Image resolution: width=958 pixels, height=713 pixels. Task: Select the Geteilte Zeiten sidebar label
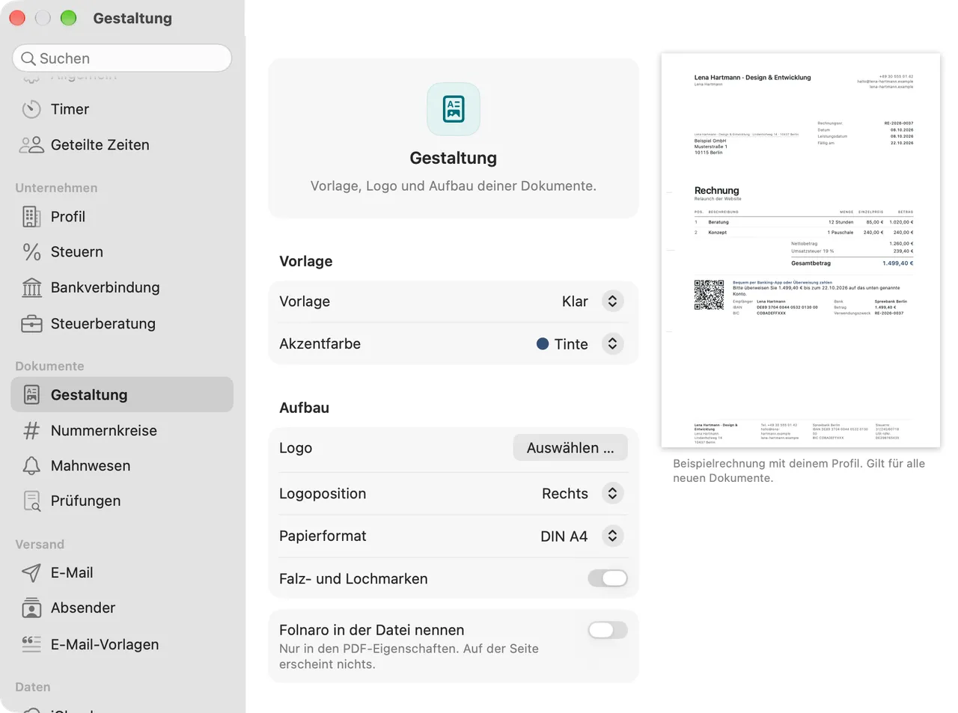[100, 145]
